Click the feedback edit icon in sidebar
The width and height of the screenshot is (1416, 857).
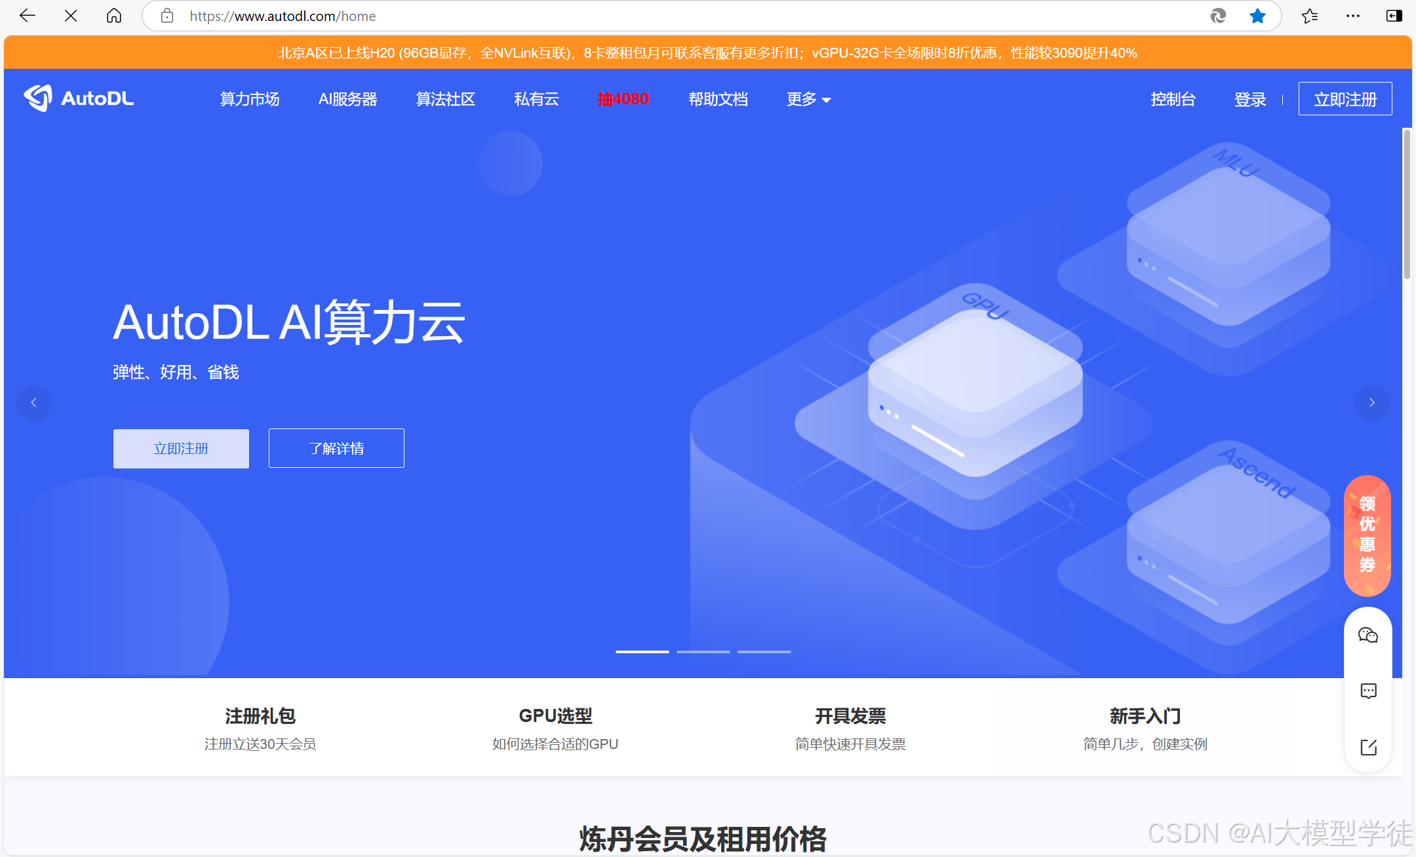pos(1368,747)
